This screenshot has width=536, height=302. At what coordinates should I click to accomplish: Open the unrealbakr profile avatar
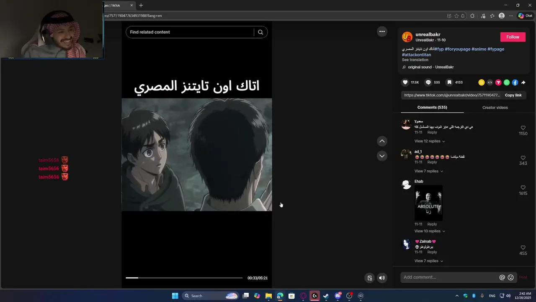407,37
